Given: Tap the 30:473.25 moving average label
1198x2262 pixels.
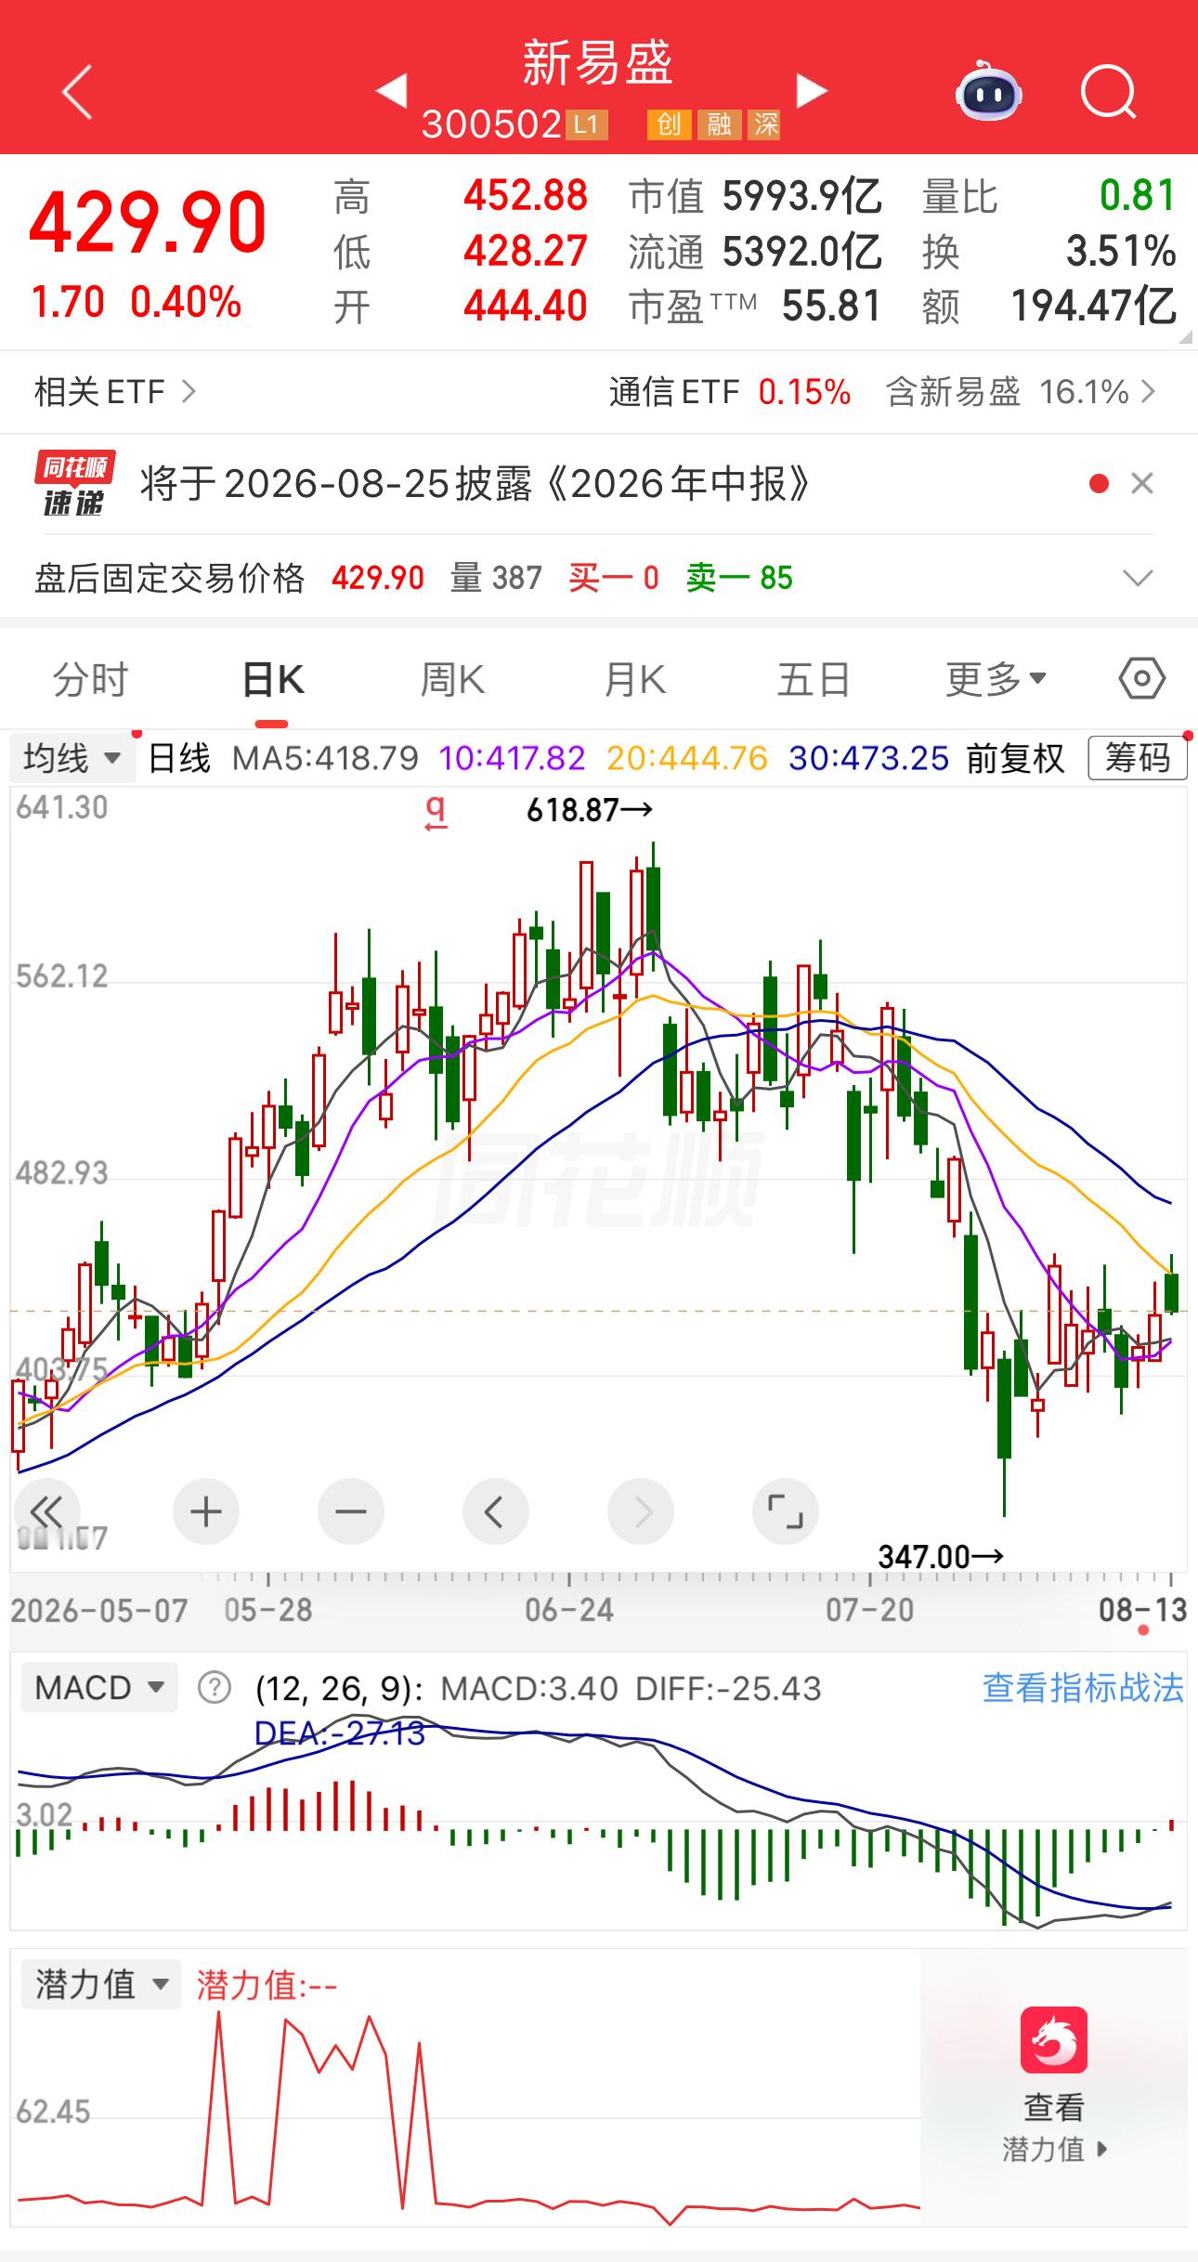Looking at the screenshot, I should [868, 758].
